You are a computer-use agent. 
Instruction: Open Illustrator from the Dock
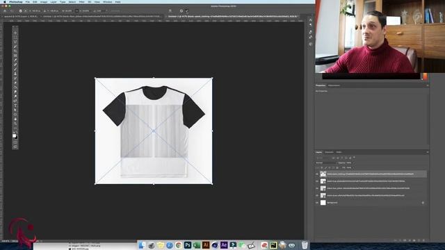coord(206,245)
